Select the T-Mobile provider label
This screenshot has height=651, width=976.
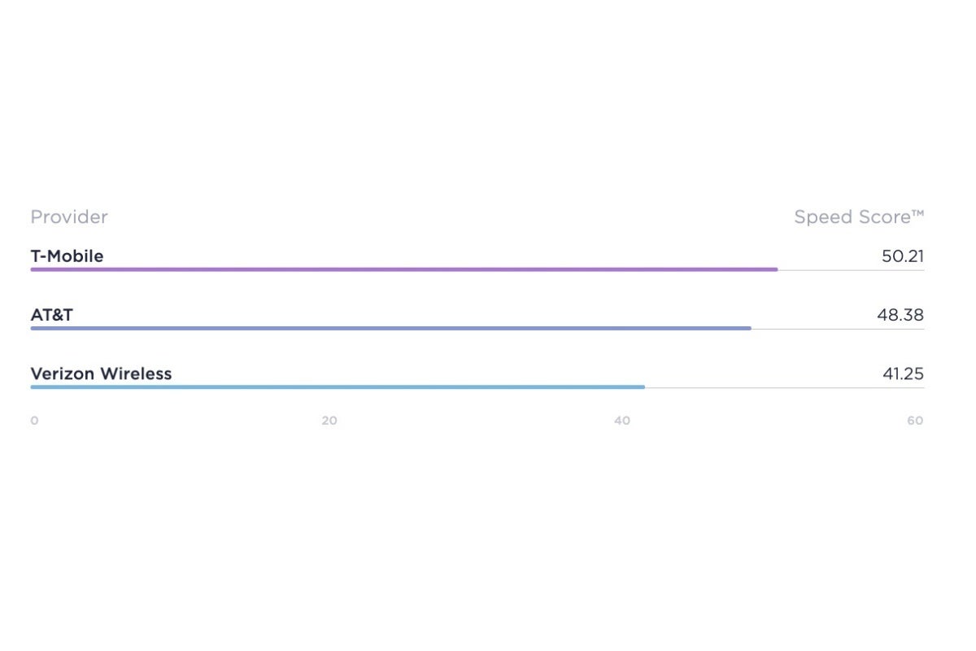click(x=67, y=256)
